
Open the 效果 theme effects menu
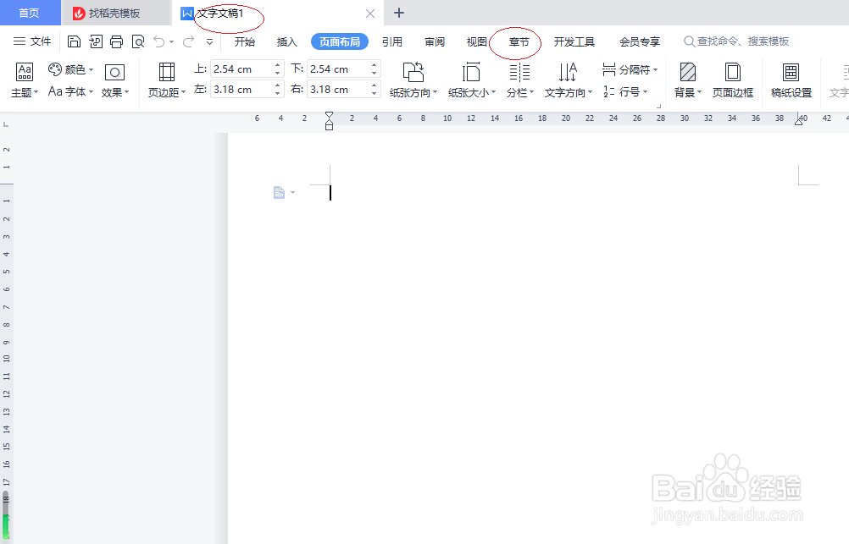(x=114, y=80)
